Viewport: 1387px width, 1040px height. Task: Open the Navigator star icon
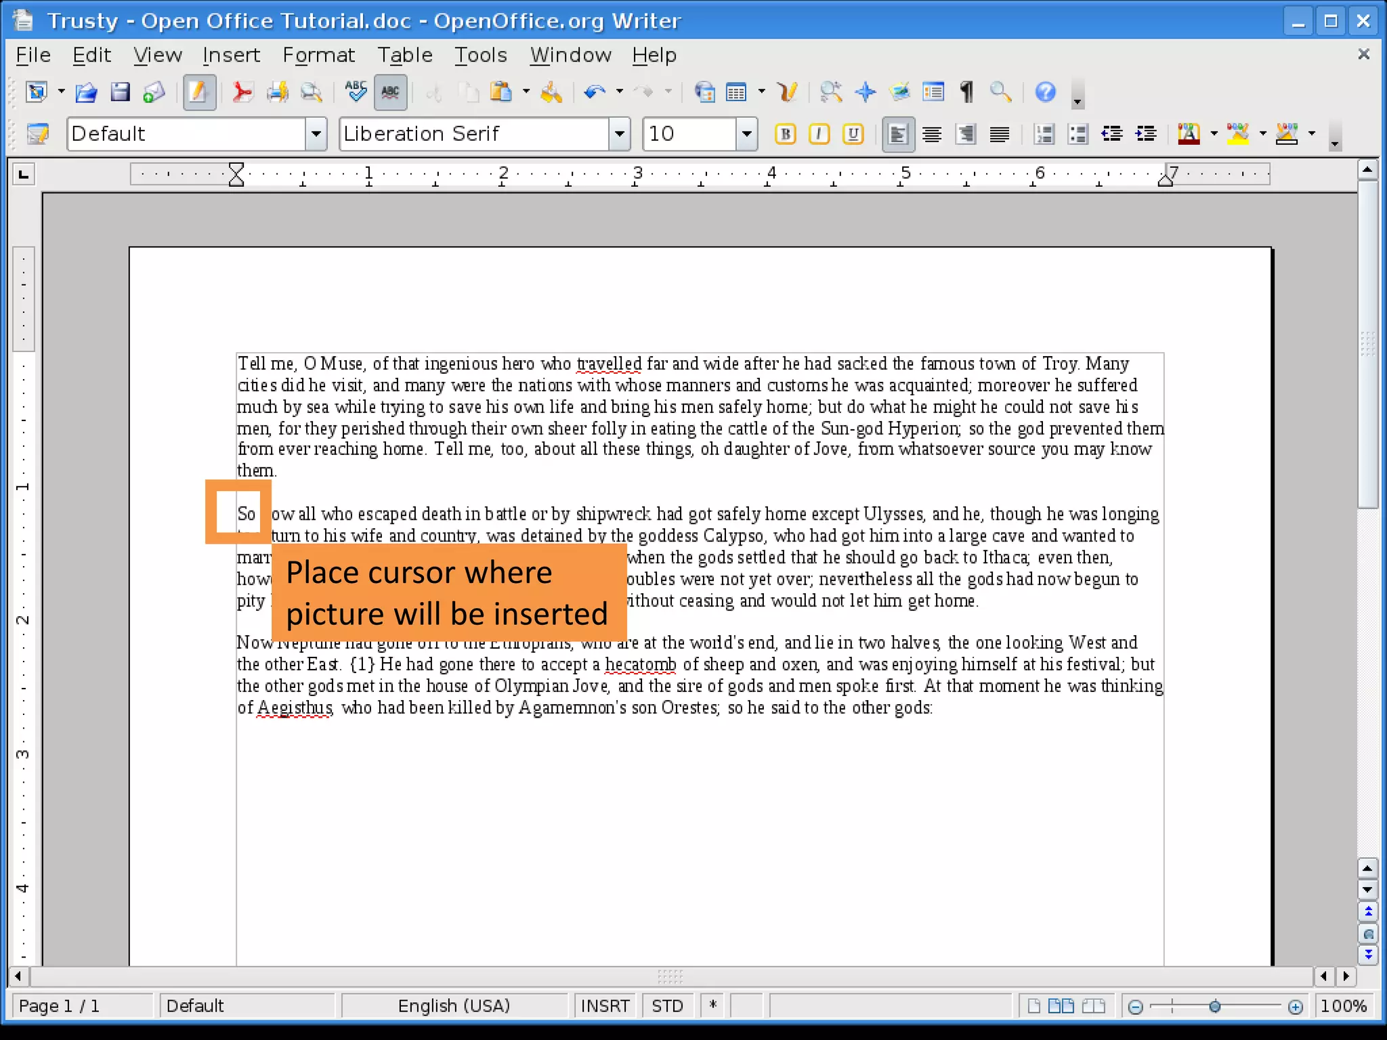(x=866, y=91)
